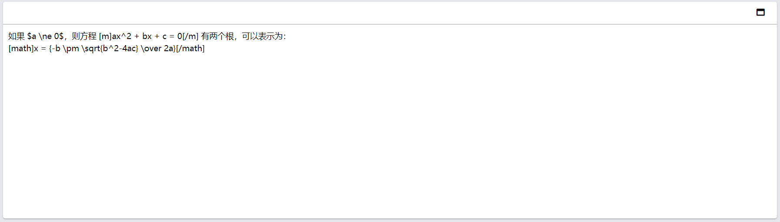
Task: Click the text 则方程
Action: coord(84,36)
